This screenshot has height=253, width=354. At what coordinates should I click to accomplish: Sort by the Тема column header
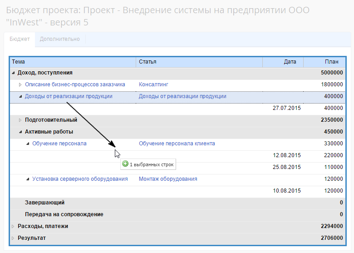pyautogui.click(x=73, y=62)
